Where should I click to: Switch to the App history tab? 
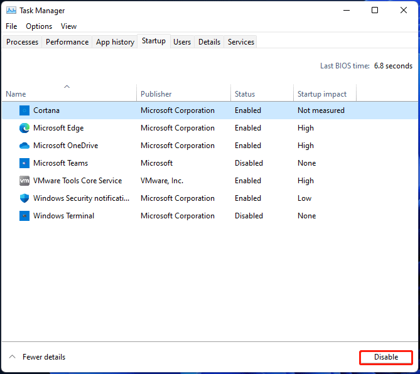click(x=115, y=42)
